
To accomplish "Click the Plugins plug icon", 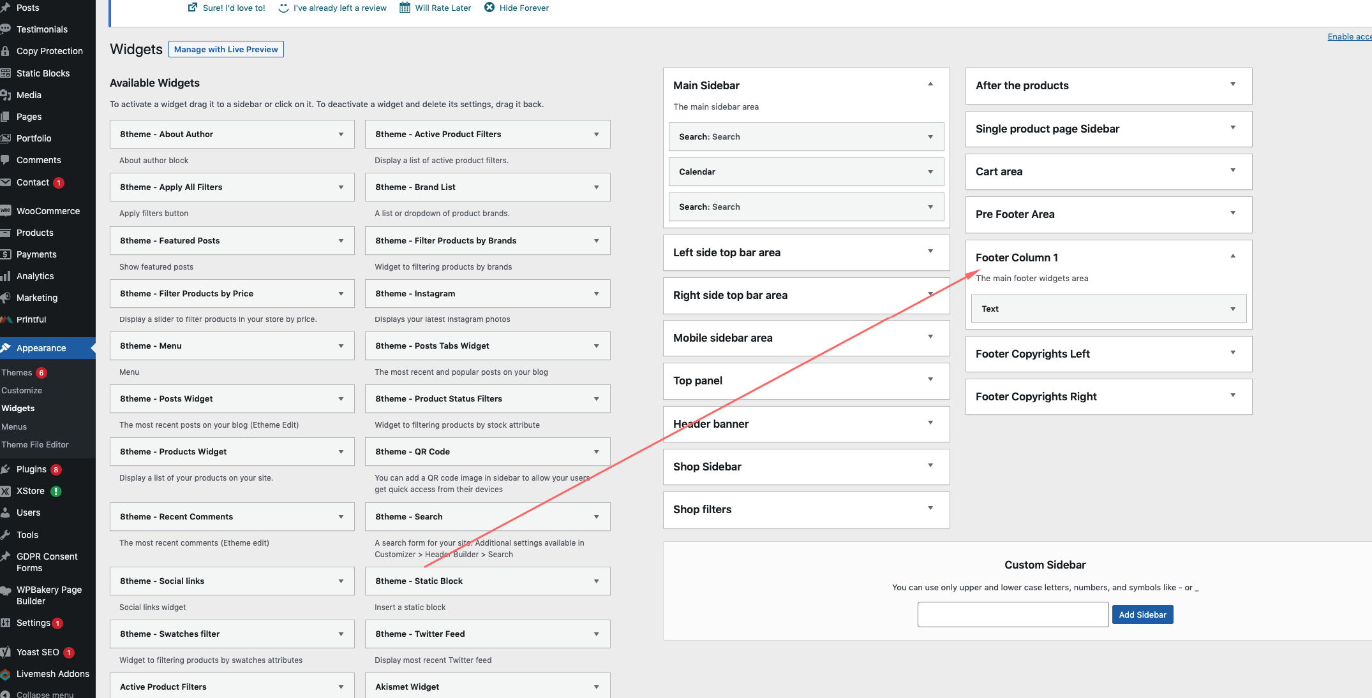I will [x=5, y=469].
